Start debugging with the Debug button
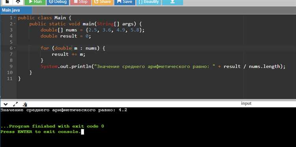296x147 pixels. click(x=58, y=2)
